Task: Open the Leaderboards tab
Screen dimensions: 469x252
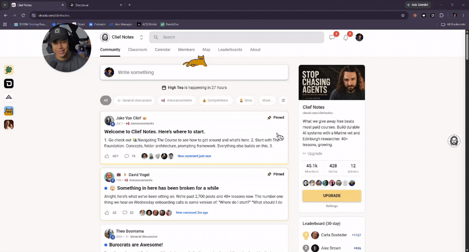Action: coord(230,49)
